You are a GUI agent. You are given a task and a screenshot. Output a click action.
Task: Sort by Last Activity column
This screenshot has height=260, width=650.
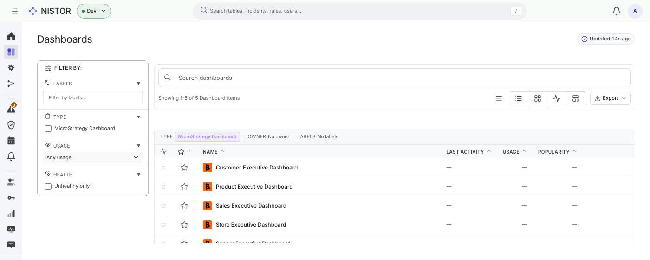(468, 152)
